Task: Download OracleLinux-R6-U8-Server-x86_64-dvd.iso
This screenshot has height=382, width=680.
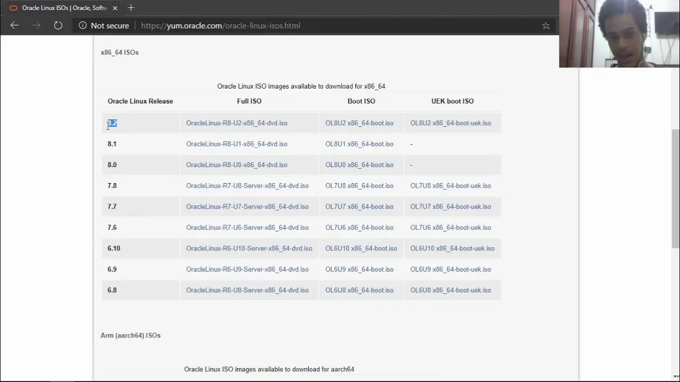Action: [x=247, y=290]
